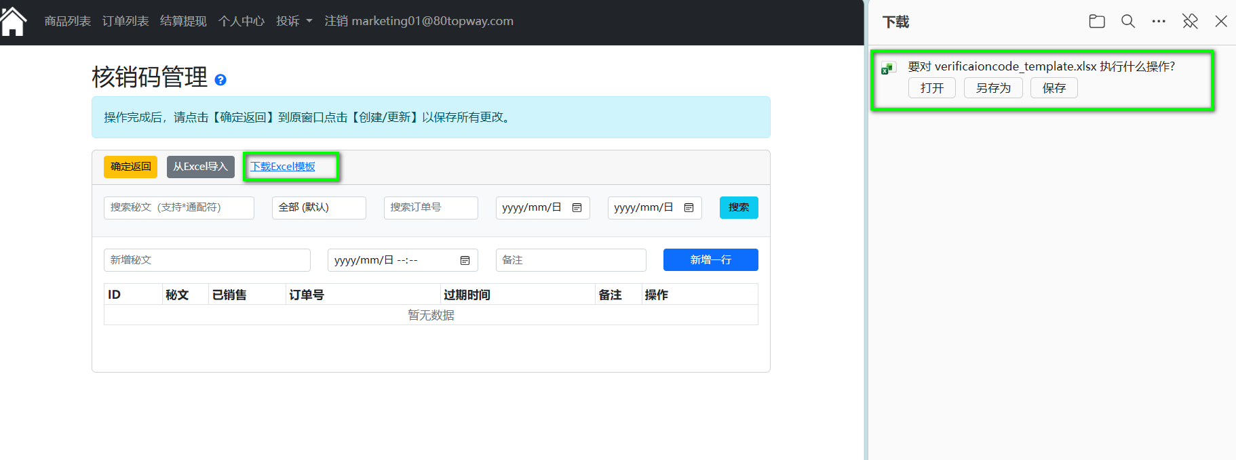Open 商品列表 in navigation bar
The image size is (1236, 460).
68,21
